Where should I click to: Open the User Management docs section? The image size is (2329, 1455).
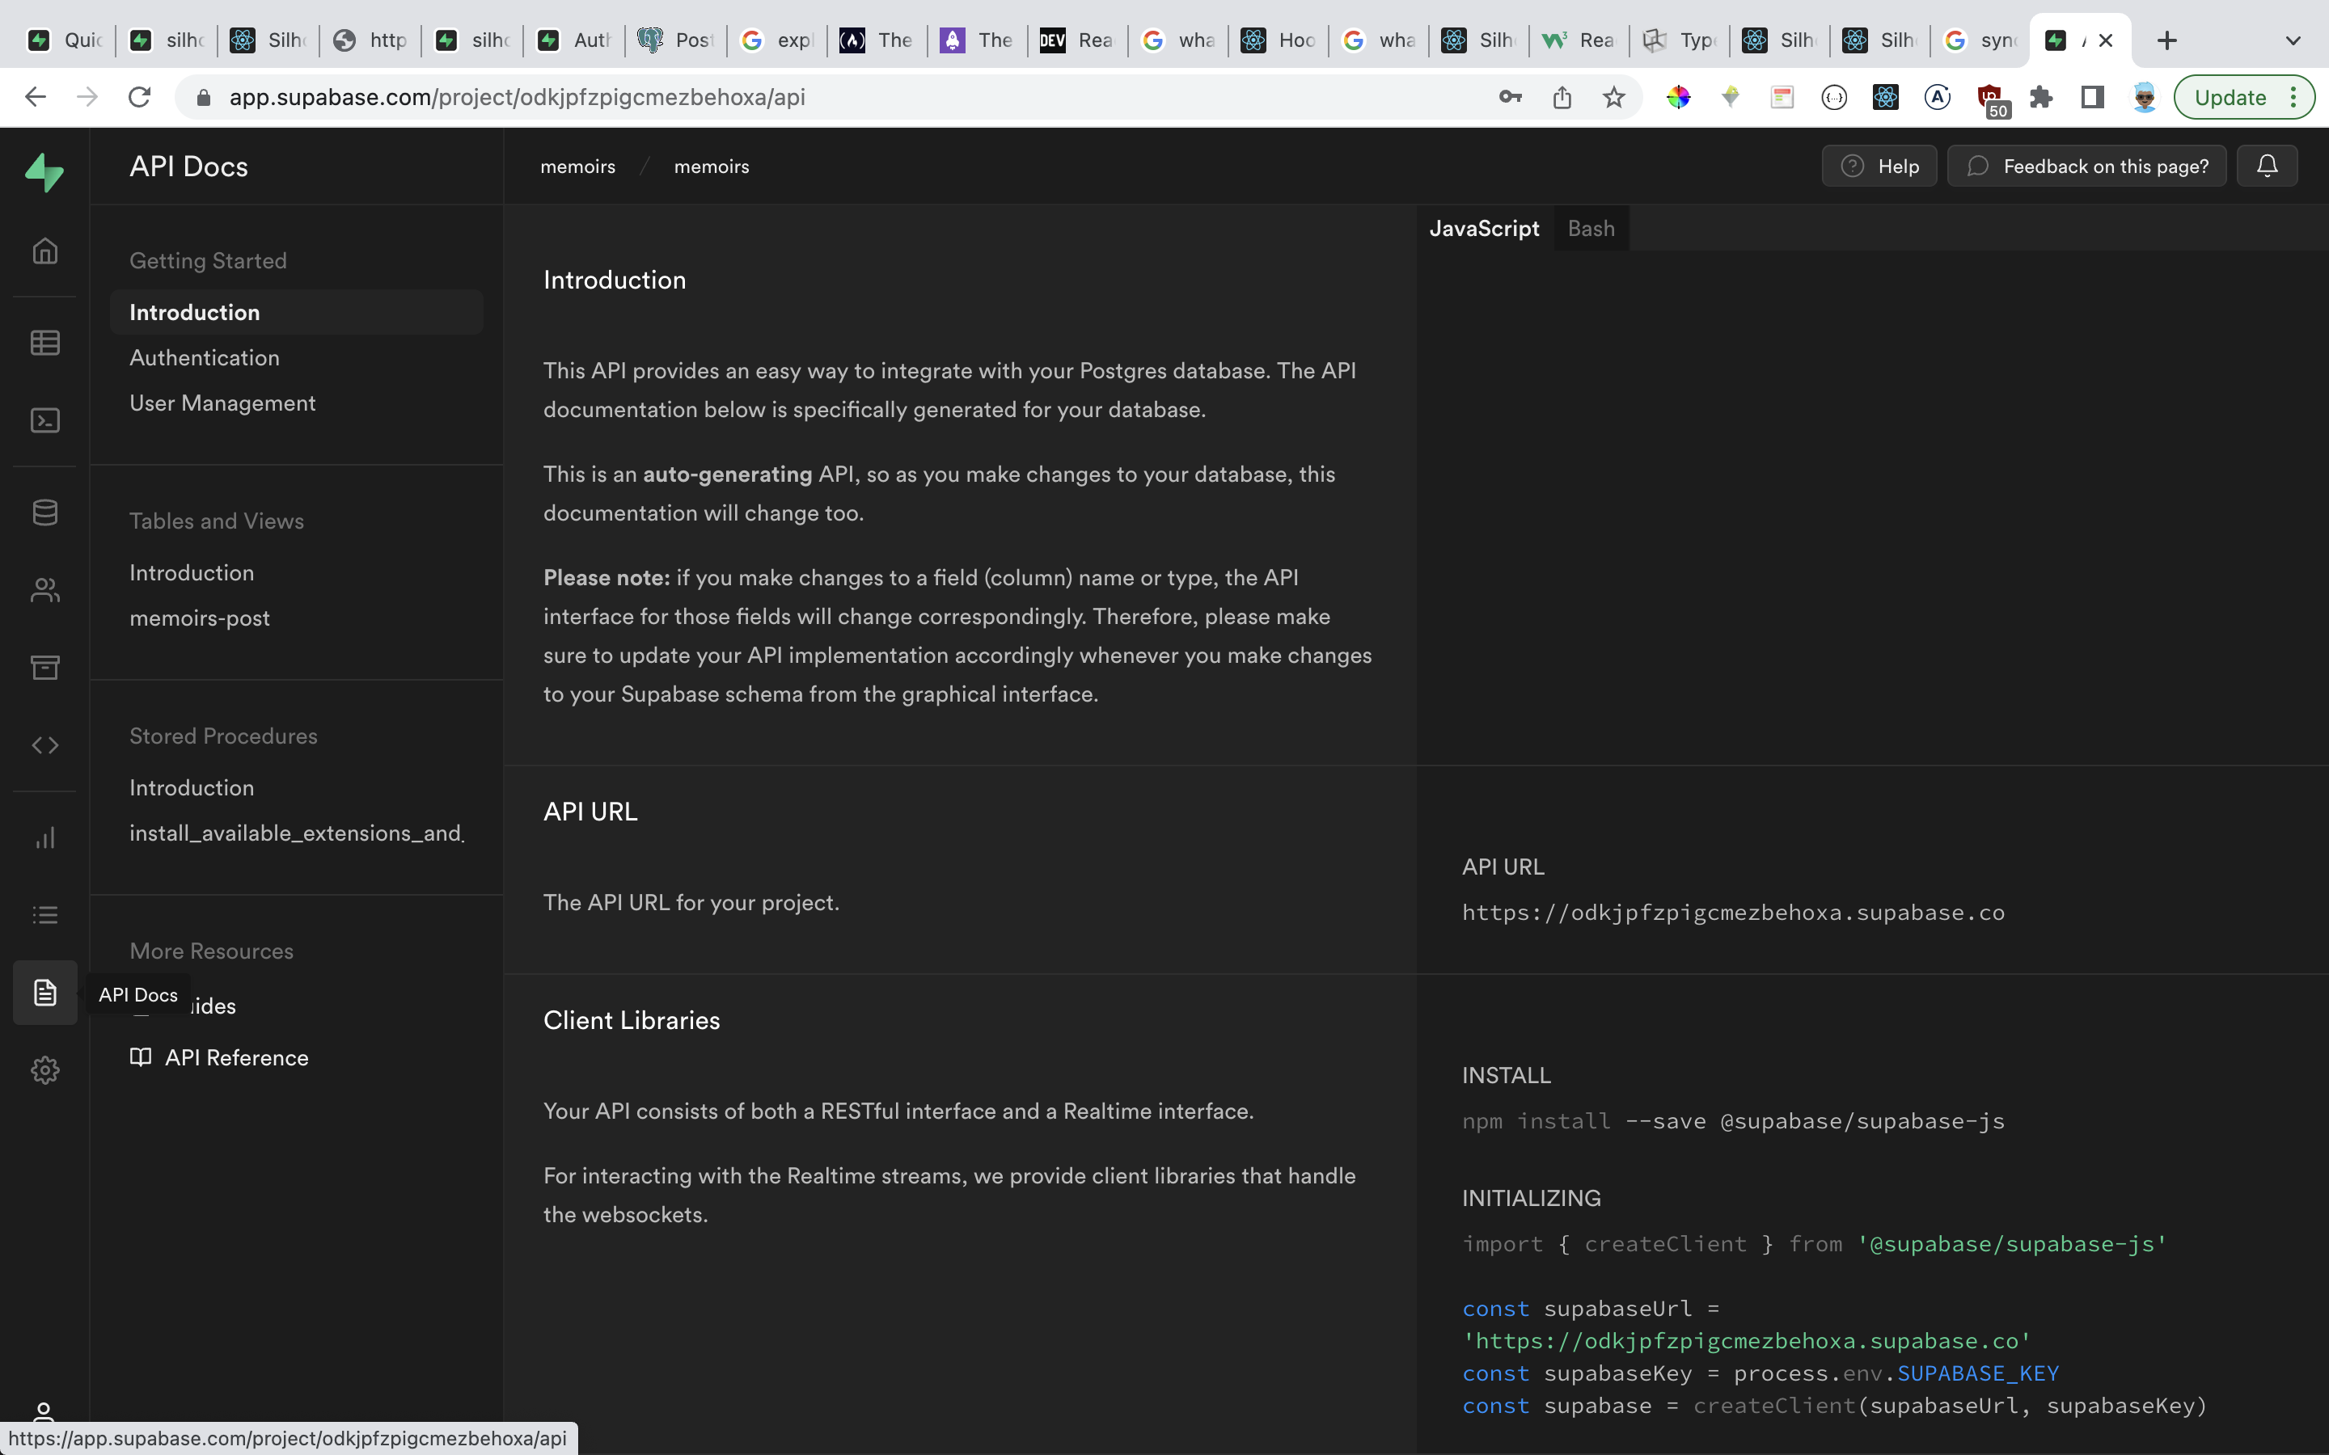point(222,403)
